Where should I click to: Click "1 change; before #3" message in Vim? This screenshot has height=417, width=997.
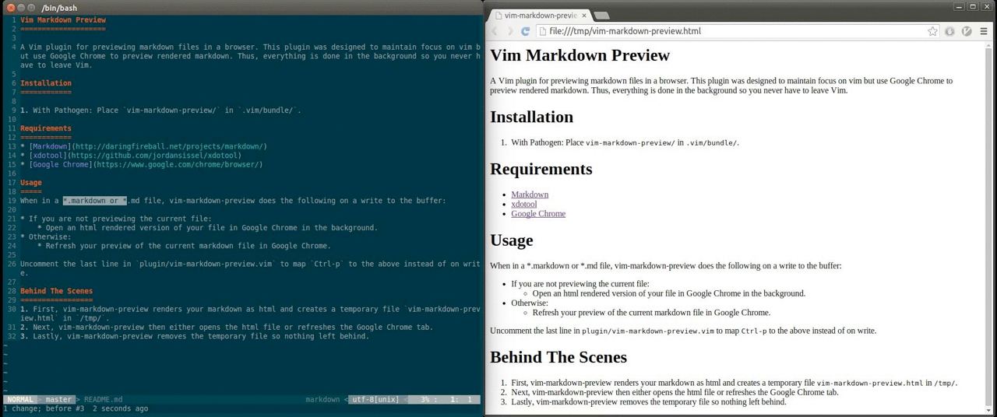point(44,408)
